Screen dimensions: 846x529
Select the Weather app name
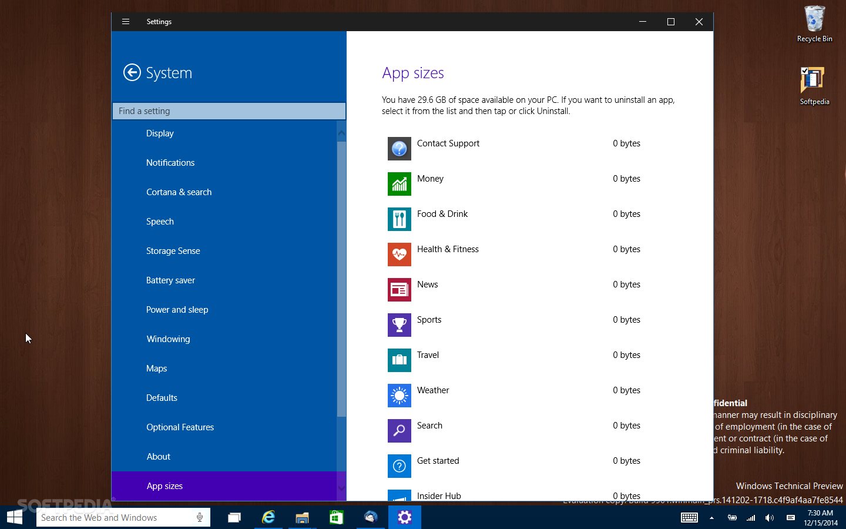[x=433, y=390]
